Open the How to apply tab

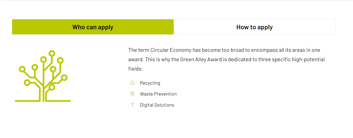click(254, 27)
